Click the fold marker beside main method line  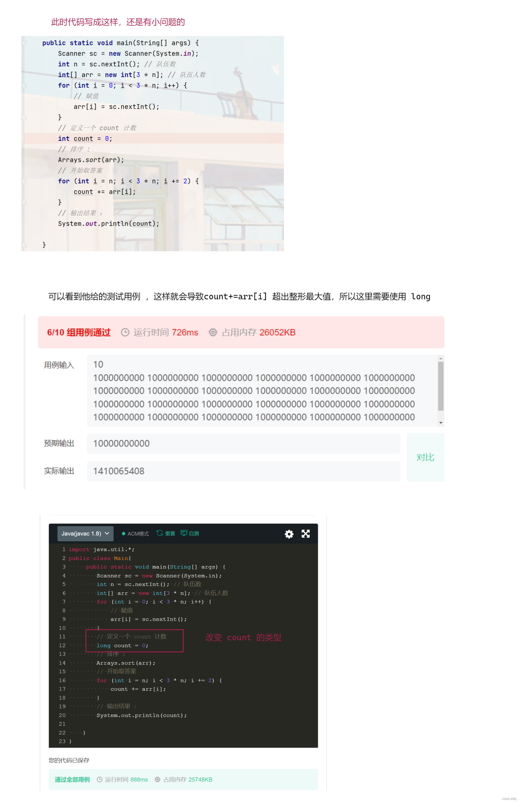coord(24,43)
